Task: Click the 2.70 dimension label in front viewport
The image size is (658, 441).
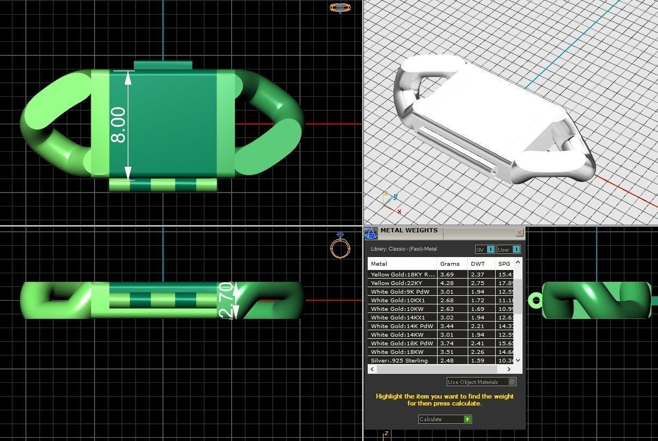Action: (x=226, y=300)
